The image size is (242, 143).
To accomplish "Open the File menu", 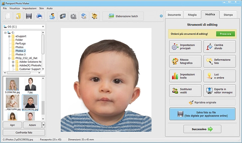I will click(x=5, y=8).
